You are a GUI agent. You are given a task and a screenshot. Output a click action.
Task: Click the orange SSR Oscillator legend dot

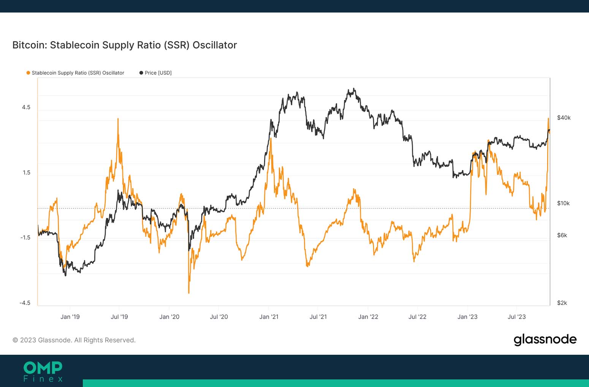tap(28, 73)
